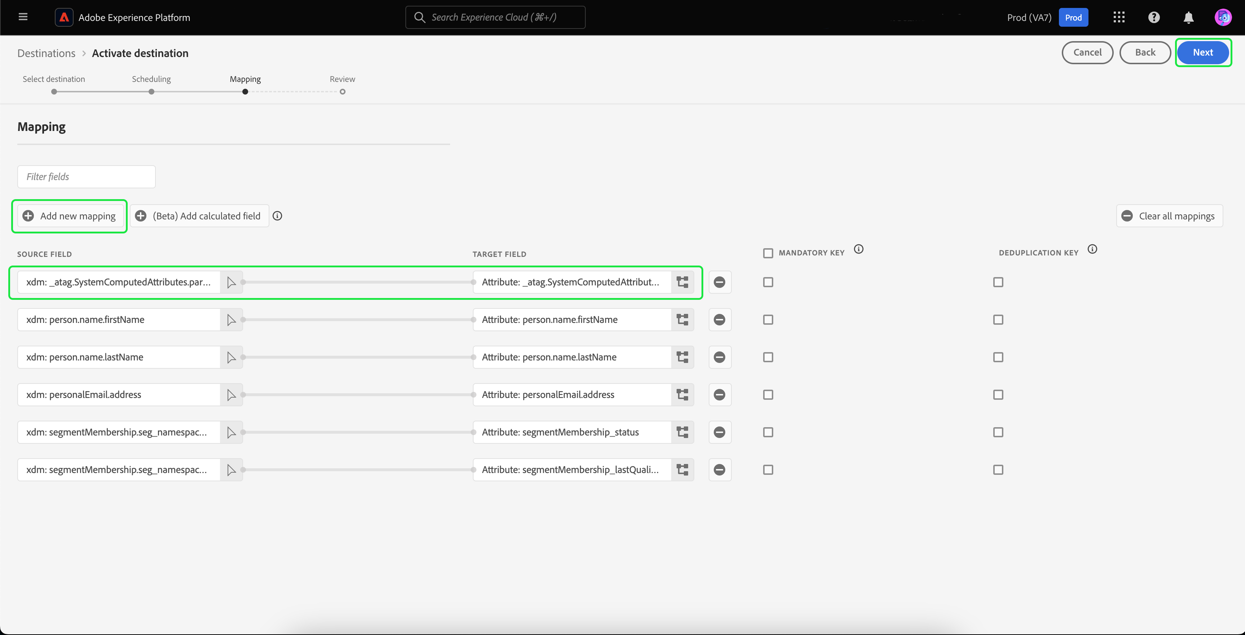
Task: Open target schema picker for segmentMembership_status
Action: (x=682, y=432)
